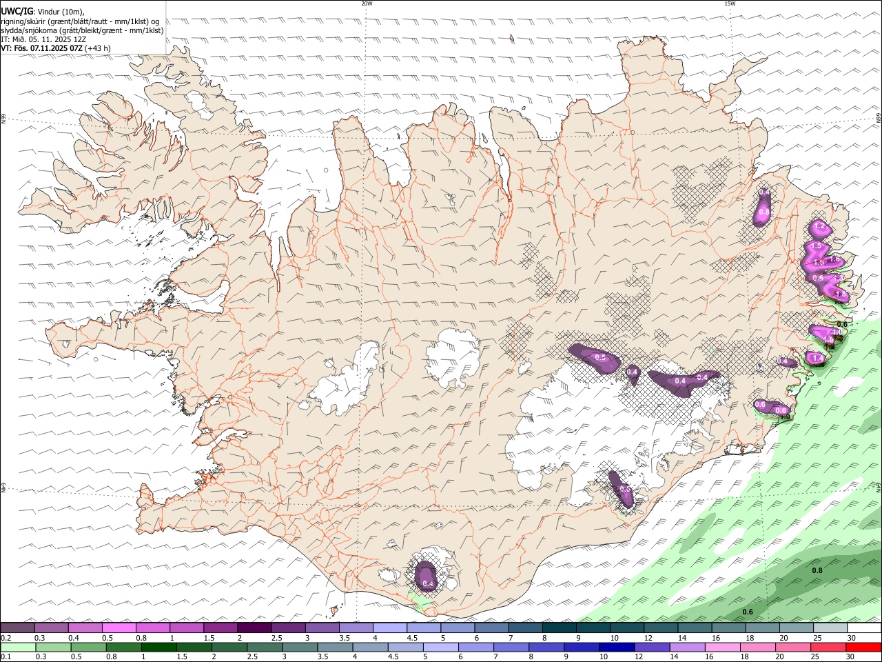
Task: Click the '0.1' label under the bottom legend row
Action: tap(6, 656)
